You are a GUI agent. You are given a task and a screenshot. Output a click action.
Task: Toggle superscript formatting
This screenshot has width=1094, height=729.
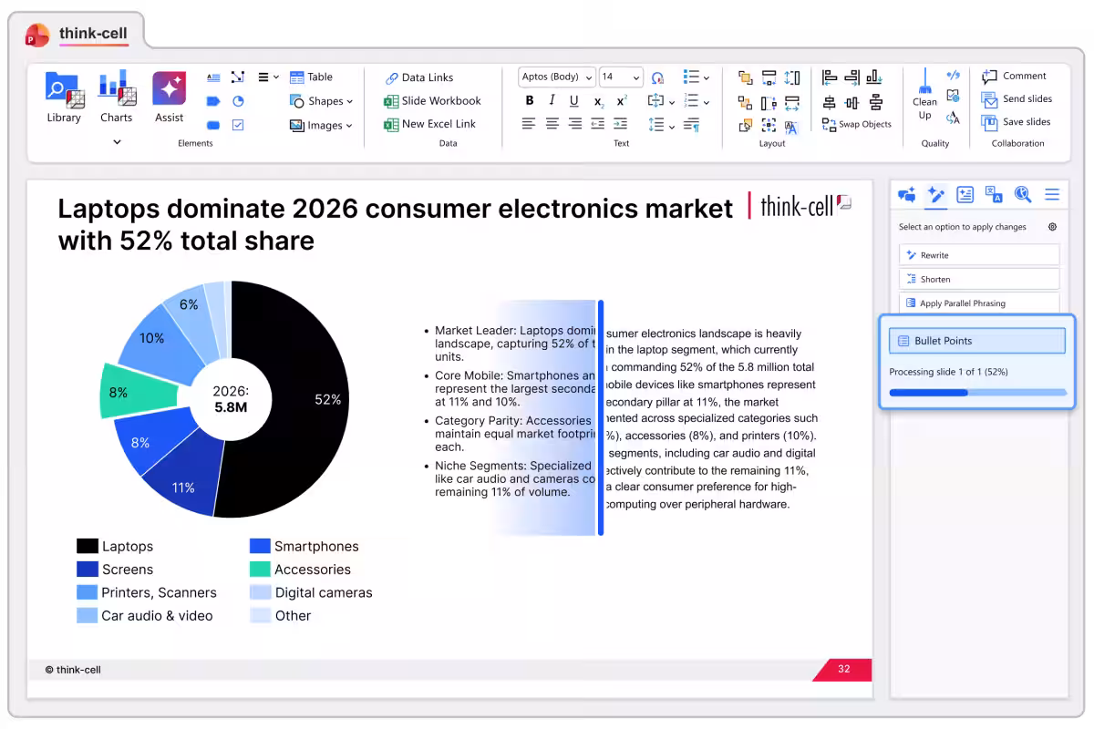pyautogui.click(x=622, y=101)
